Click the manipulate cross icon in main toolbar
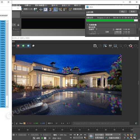 (41, 10)
